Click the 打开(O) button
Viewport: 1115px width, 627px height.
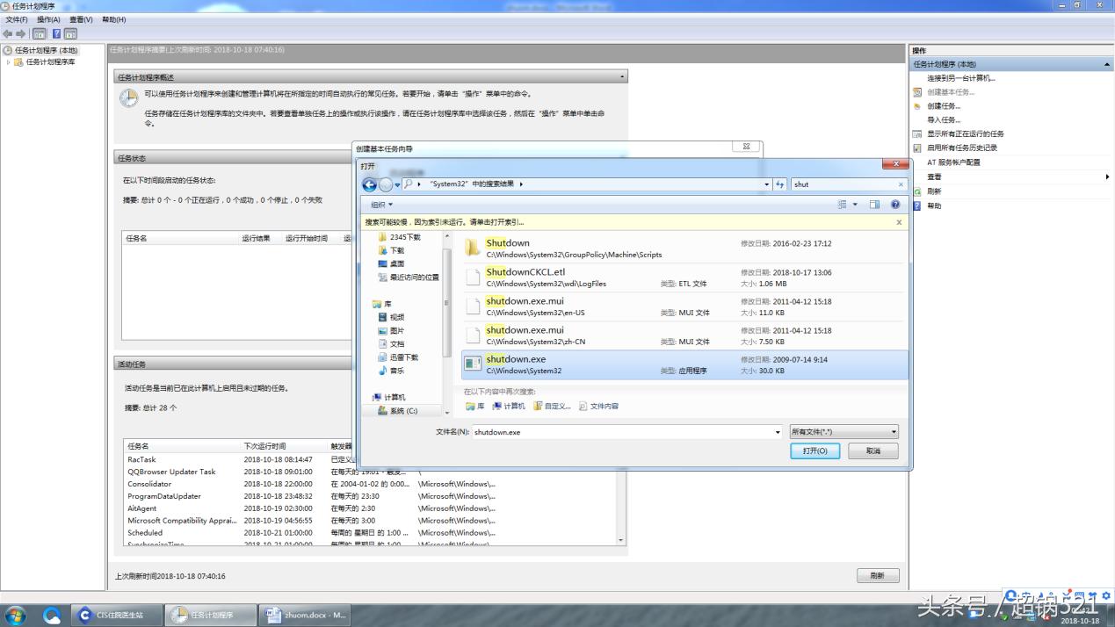(815, 450)
